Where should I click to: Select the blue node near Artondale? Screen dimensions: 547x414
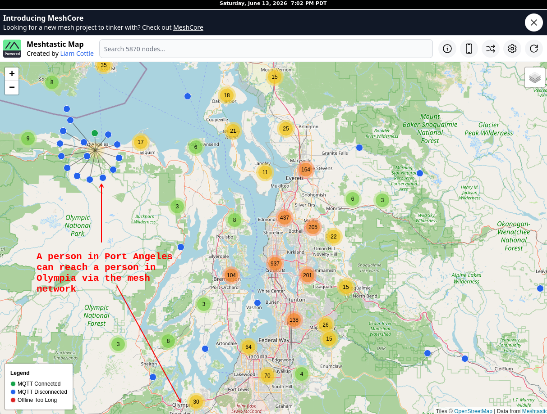(x=205, y=349)
